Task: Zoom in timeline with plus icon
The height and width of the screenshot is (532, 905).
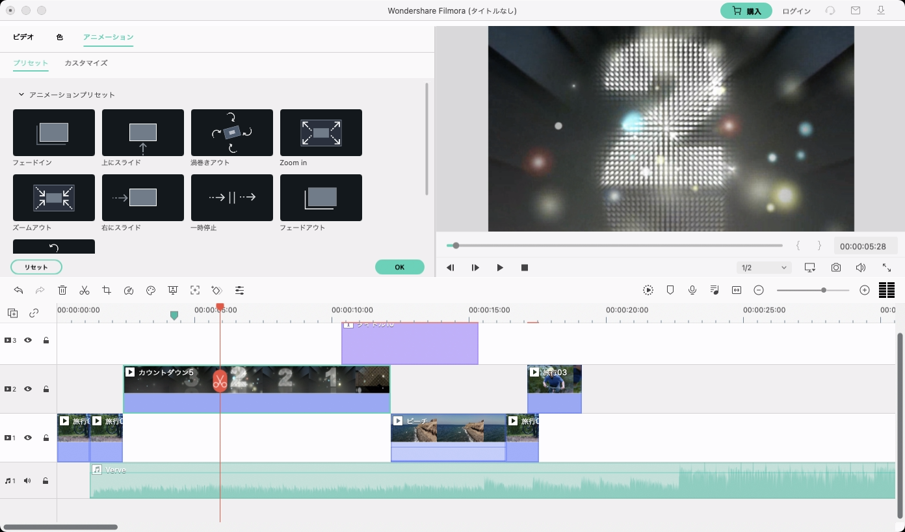Action: click(865, 290)
